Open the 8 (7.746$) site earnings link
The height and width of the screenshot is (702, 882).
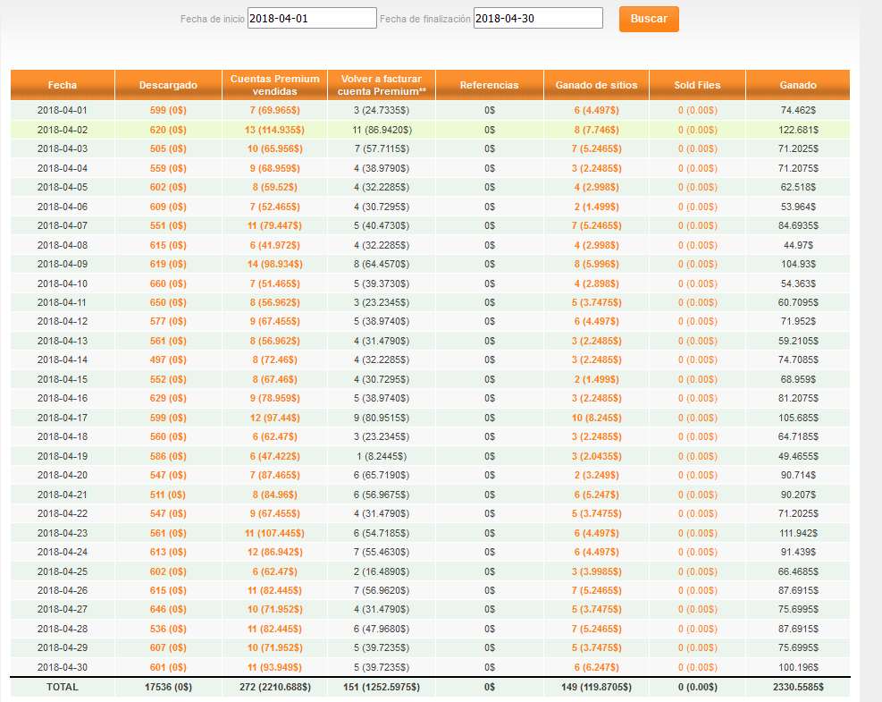(596, 130)
